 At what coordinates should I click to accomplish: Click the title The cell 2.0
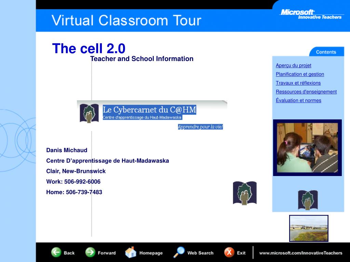tap(89, 48)
